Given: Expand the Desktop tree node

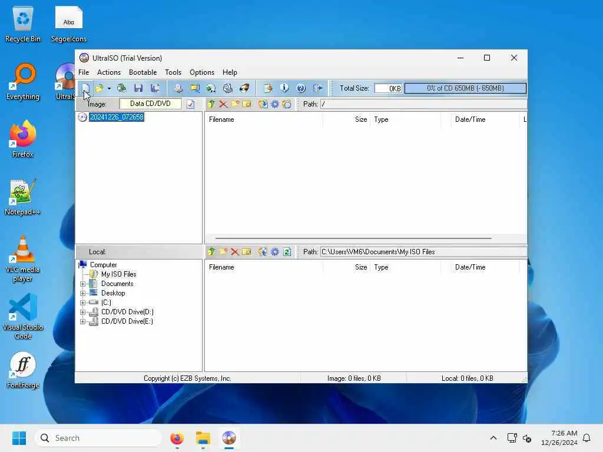Looking at the screenshot, I should (x=82, y=293).
